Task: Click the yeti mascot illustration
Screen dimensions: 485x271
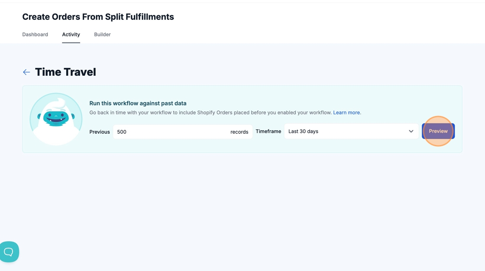Action: [x=56, y=119]
